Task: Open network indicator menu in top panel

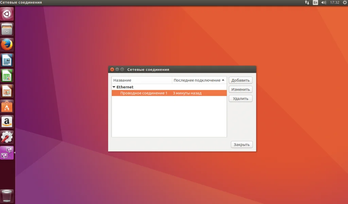Action: [307, 2]
